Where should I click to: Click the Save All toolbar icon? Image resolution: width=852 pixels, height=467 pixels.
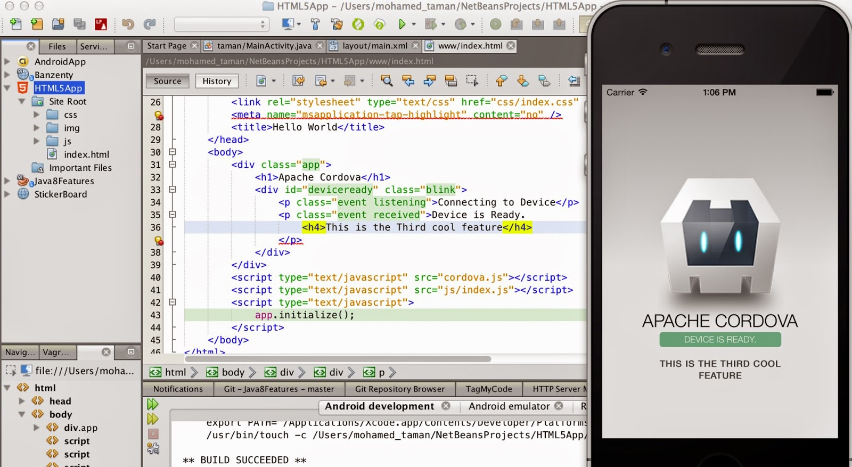[x=79, y=24]
